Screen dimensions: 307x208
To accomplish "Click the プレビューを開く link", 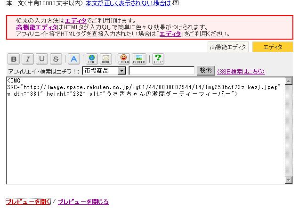I will tap(28, 201).
